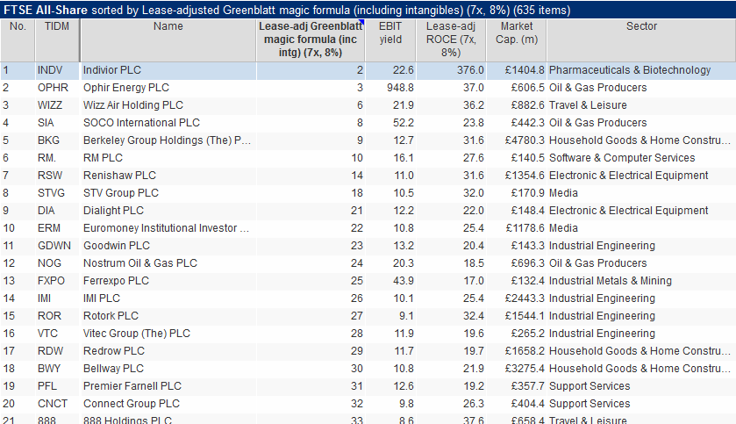Select Media sector cell for STV Group
This screenshot has height=424, width=736.
coord(641,193)
